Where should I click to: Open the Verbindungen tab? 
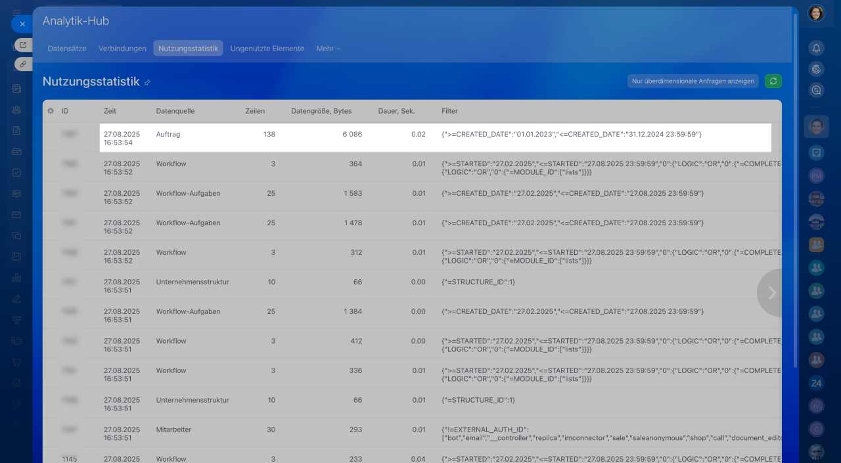click(122, 49)
